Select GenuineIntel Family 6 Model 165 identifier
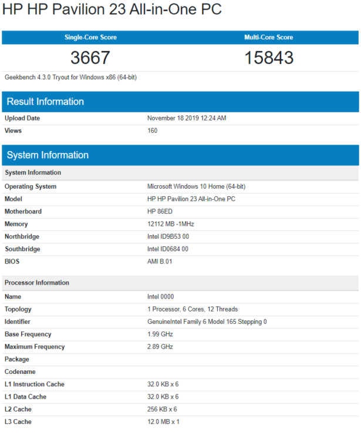 [207, 322]
